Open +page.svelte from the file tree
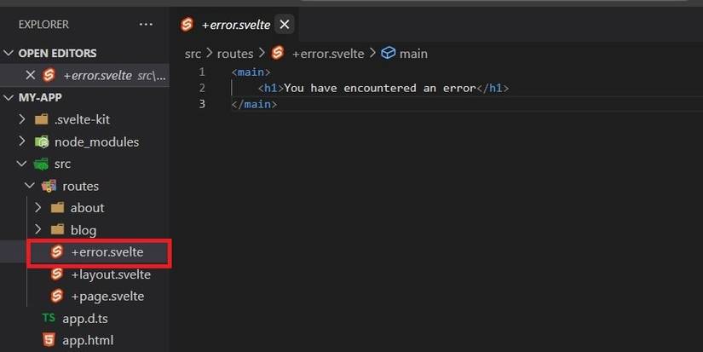The width and height of the screenshot is (703, 352). pos(107,297)
